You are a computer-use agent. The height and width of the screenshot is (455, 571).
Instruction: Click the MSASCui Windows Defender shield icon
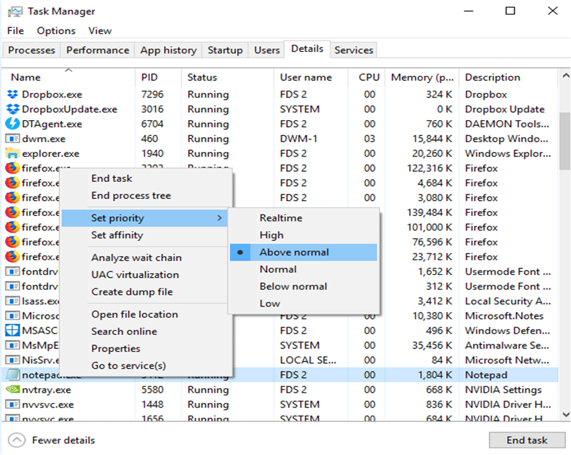[12, 331]
